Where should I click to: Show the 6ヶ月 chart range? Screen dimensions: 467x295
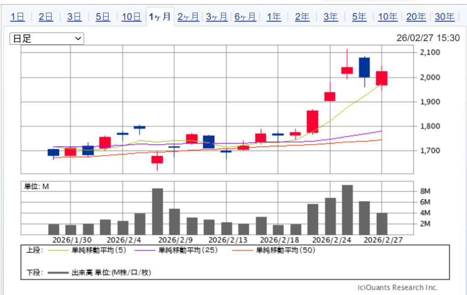tap(245, 17)
